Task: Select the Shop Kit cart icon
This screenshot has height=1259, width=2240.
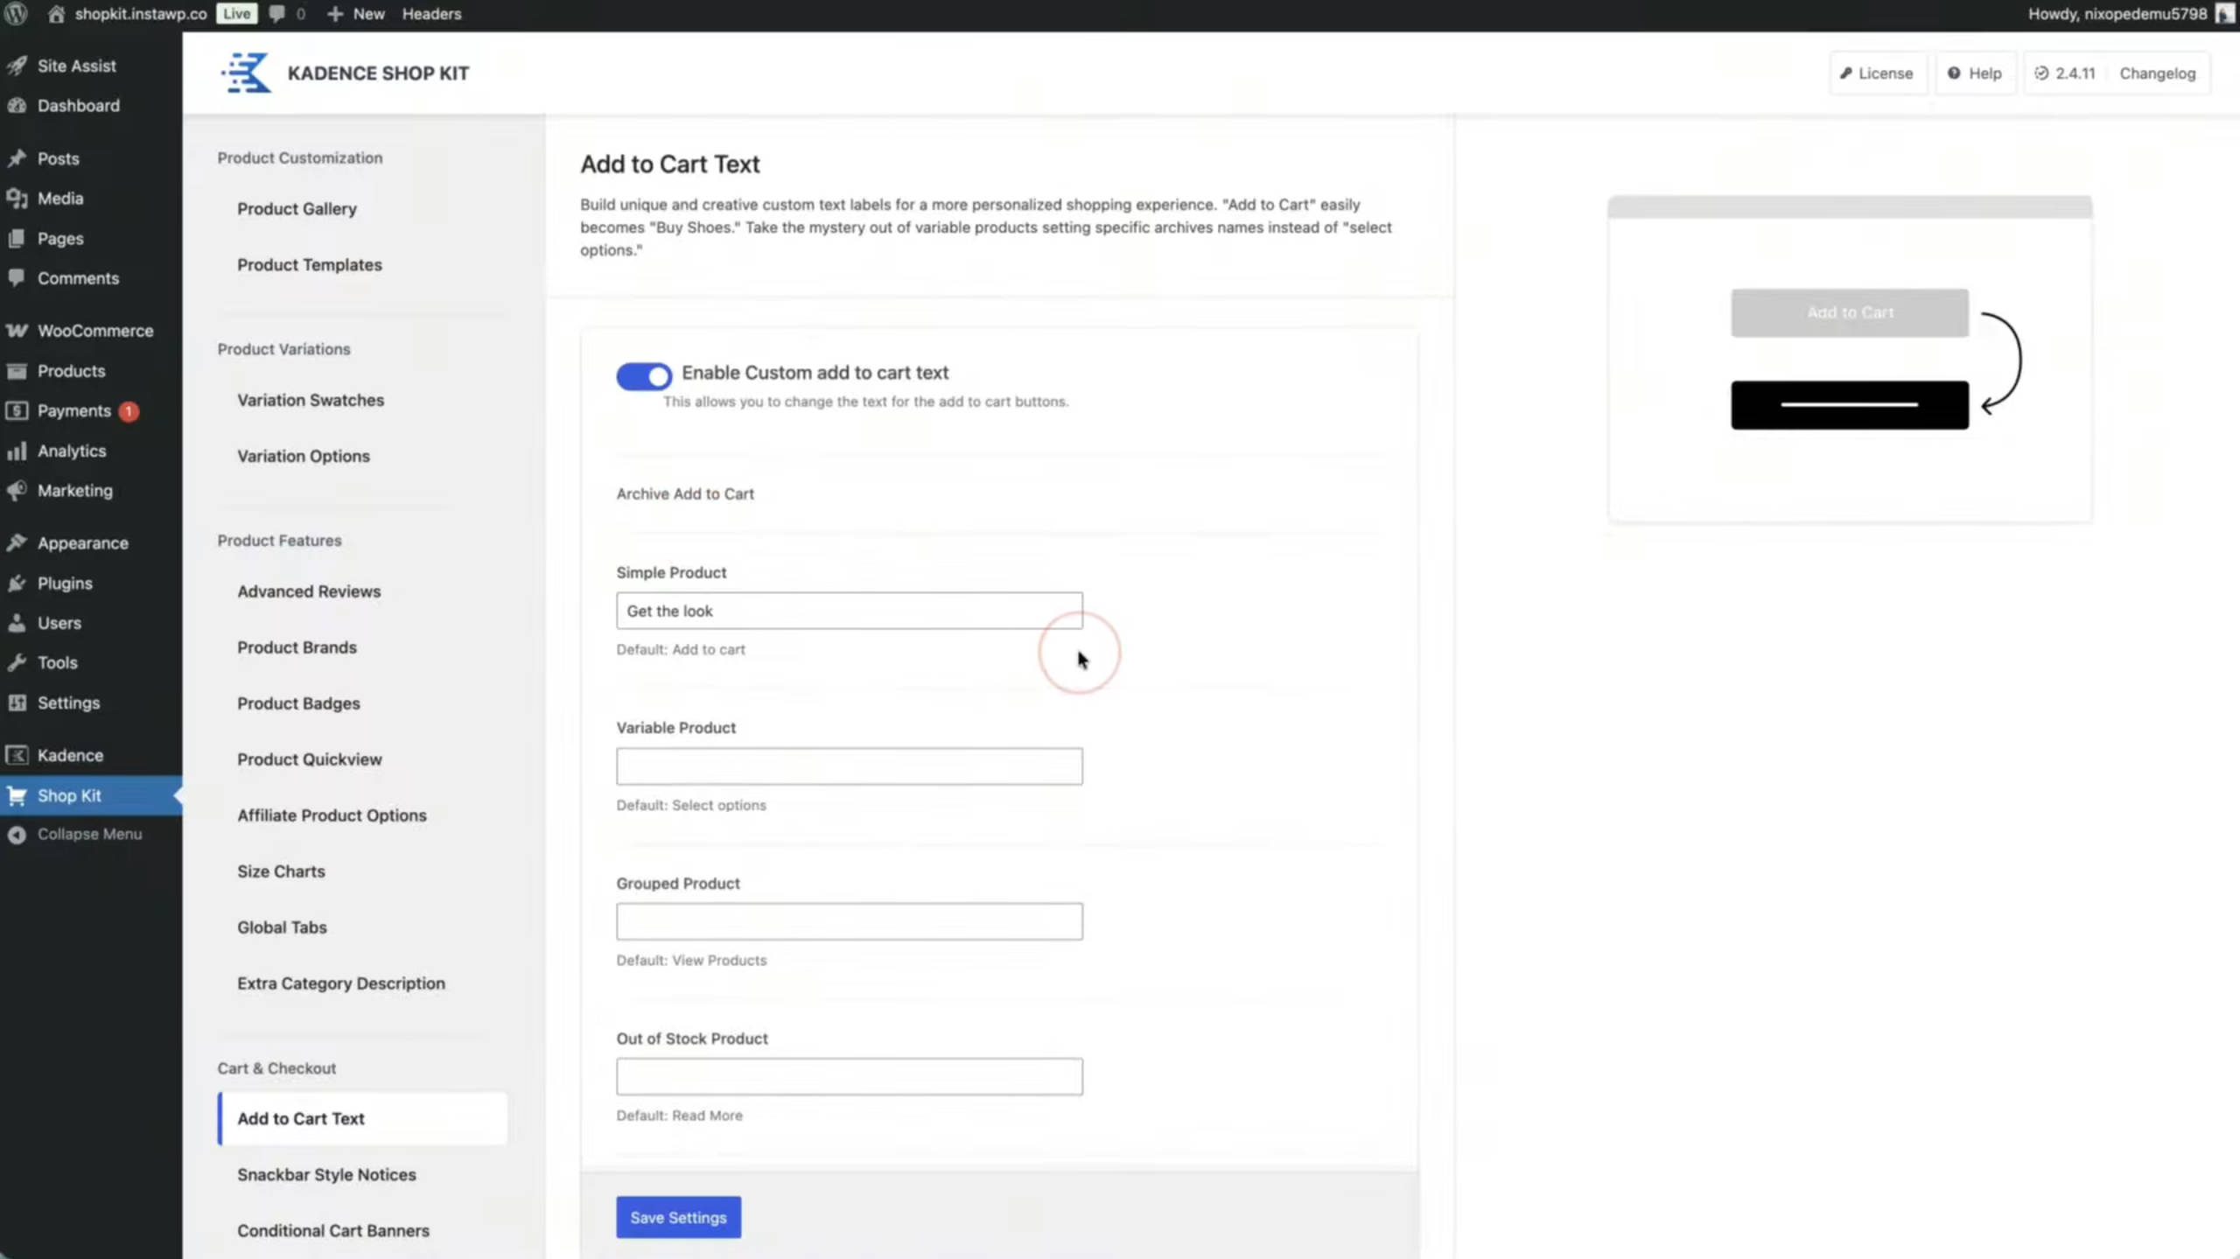Action: [18, 794]
